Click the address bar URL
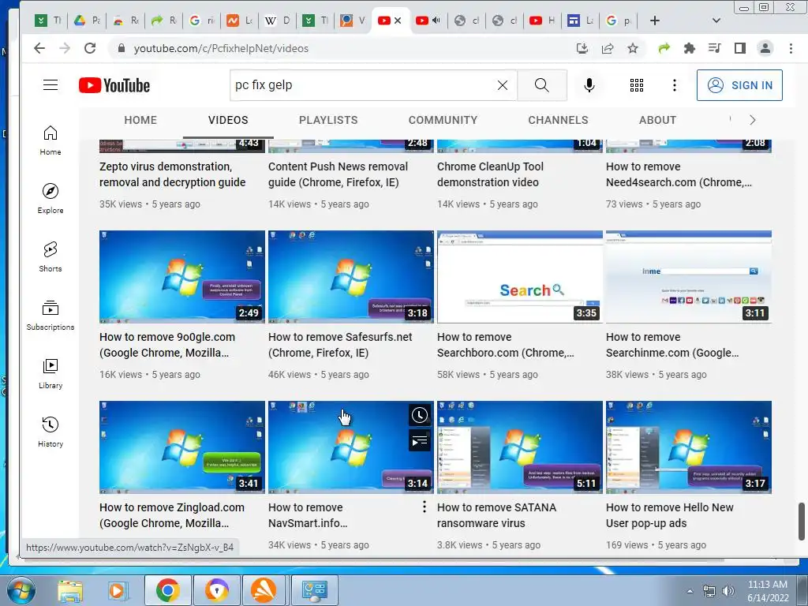 pyautogui.click(x=221, y=48)
